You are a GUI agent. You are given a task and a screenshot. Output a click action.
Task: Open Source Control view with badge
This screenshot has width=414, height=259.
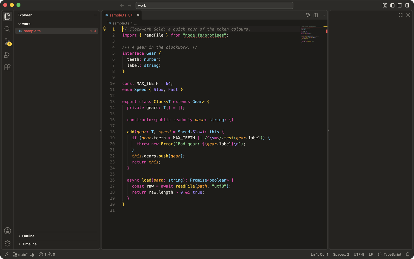coord(8,42)
